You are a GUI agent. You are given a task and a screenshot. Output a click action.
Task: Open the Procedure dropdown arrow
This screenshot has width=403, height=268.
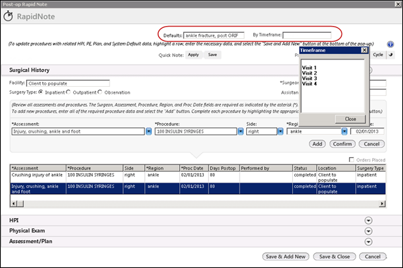(x=241, y=131)
